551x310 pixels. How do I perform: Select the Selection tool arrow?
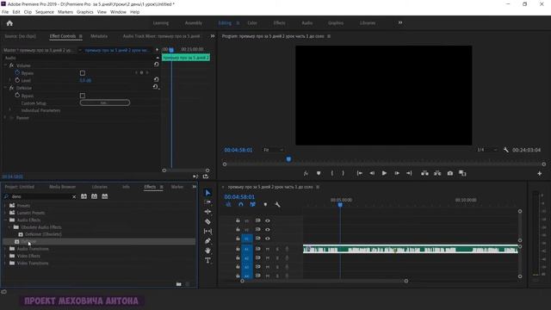click(x=207, y=193)
